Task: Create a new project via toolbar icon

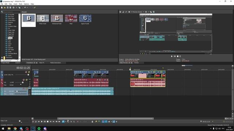Action: (2, 8)
